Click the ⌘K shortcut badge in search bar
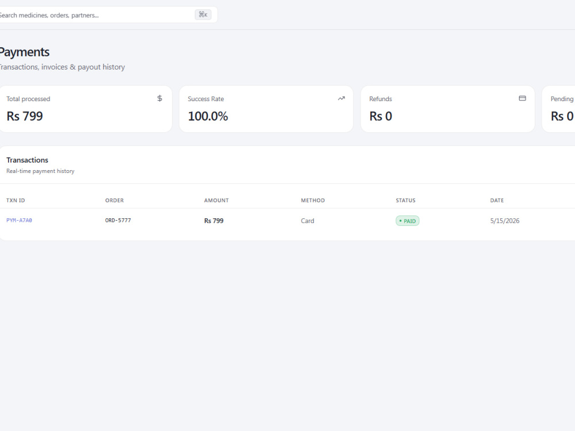 point(203,15)
